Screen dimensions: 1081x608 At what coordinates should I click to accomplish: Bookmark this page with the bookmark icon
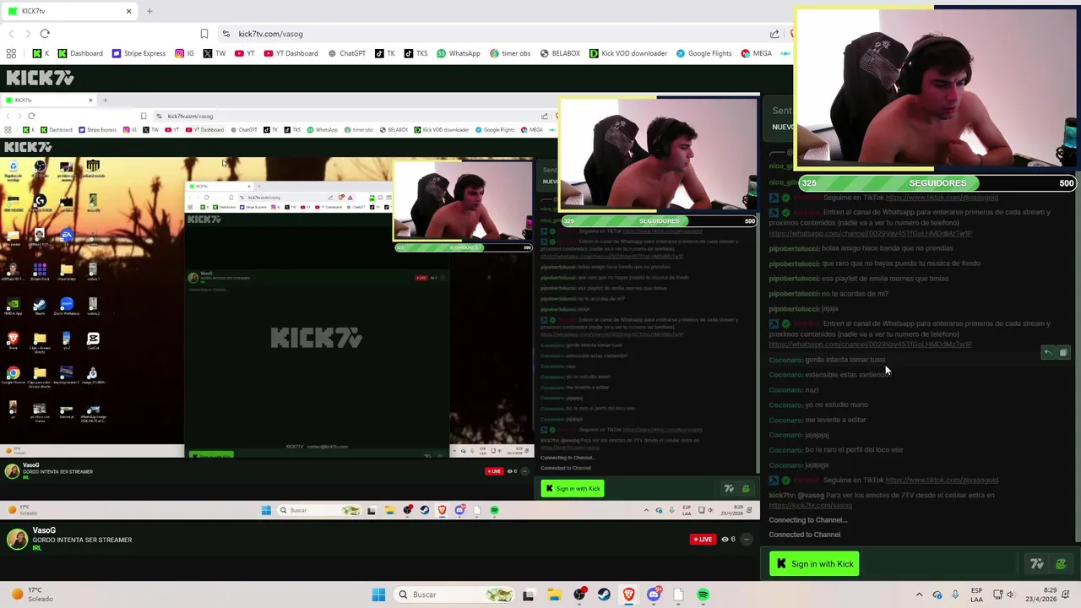click(204, 34)
